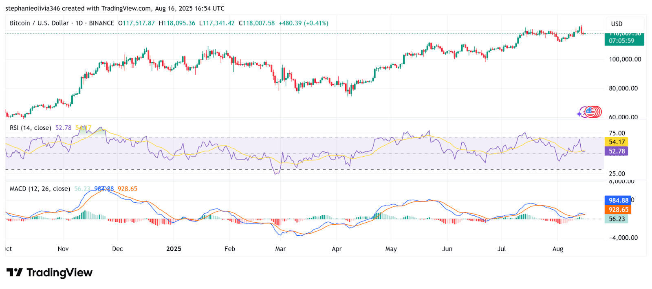The width and height of the screenshot is (652, 289).
Task: Click the Bitcoin / U.S. Dollar symbol title
Action: click(x=39, y=23)
